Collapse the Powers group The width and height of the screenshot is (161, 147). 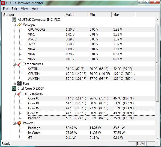(x=14, y=123)
